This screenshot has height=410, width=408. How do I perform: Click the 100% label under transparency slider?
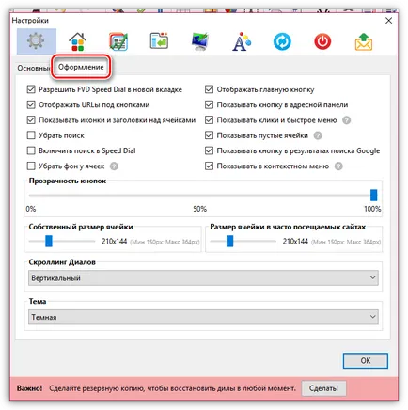[372, 209]
